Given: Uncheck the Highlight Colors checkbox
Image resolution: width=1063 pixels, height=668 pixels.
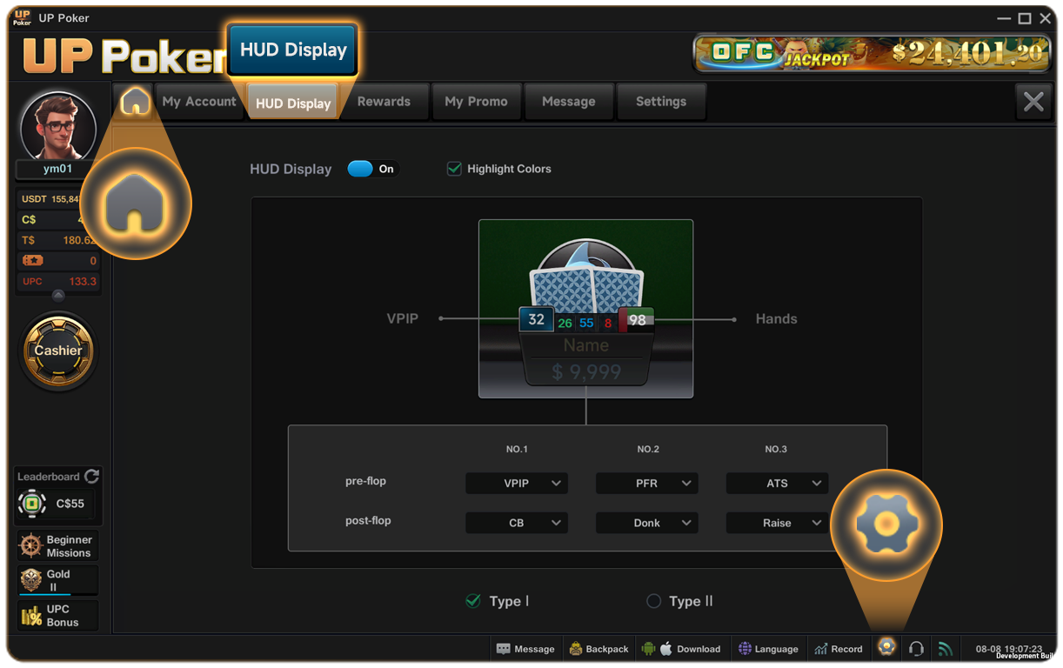Looking at the screenshot, I should tap(453, 169).
